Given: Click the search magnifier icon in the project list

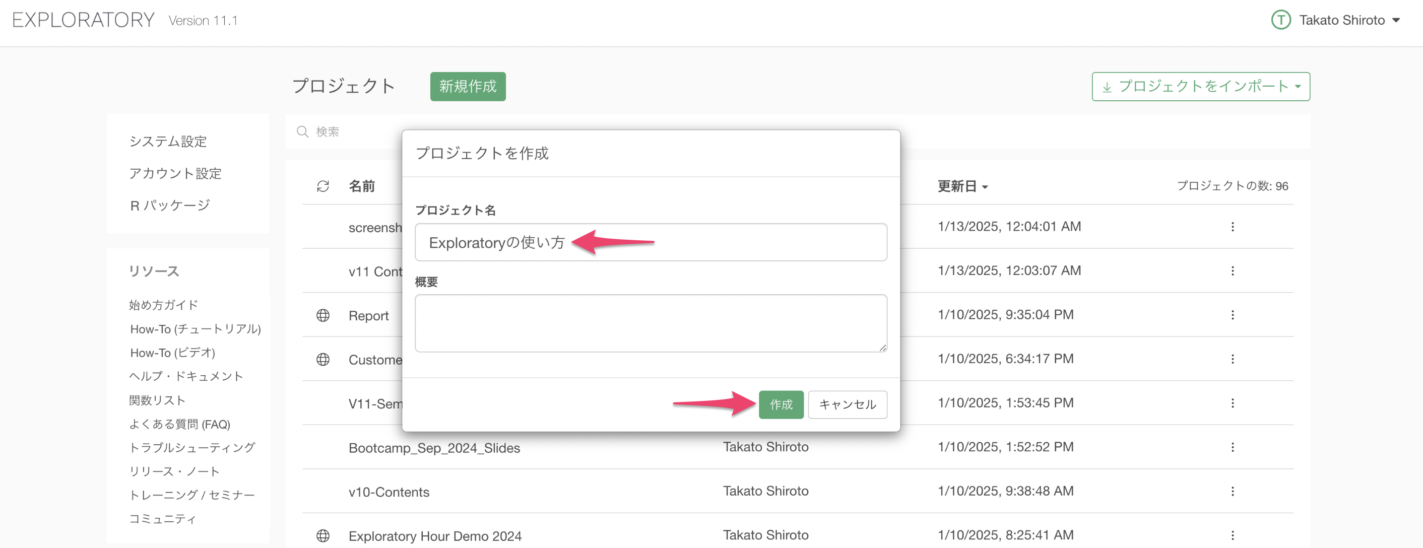Looking at the screenshot, I should (303, 131).
